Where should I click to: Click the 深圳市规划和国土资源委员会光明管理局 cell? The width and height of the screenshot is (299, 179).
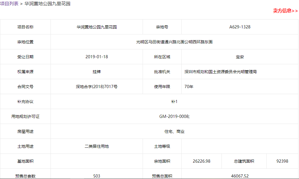pos(220,72)
